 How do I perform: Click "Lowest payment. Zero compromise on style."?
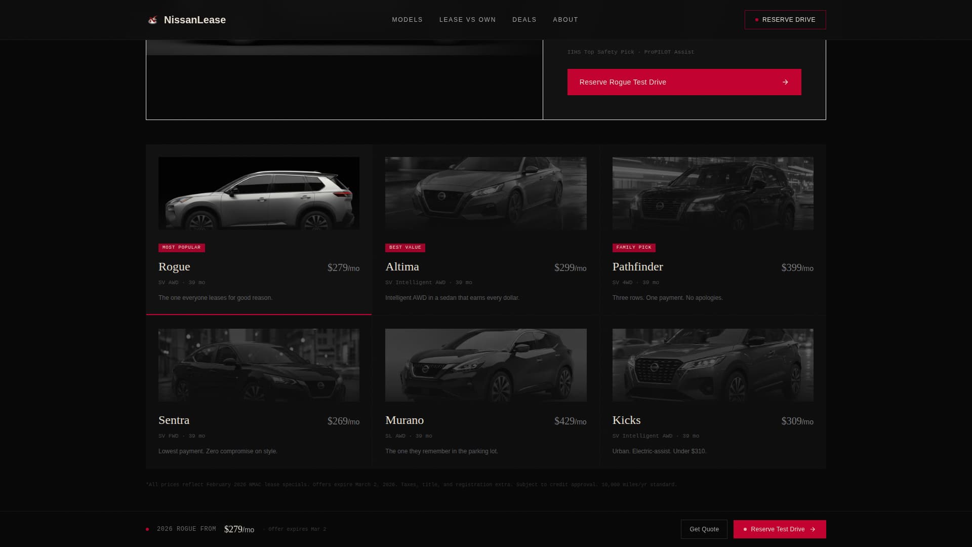(x=218, y=451)
